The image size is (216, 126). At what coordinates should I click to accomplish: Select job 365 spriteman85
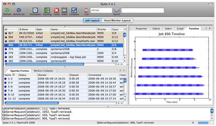click(x=64, y=61)
